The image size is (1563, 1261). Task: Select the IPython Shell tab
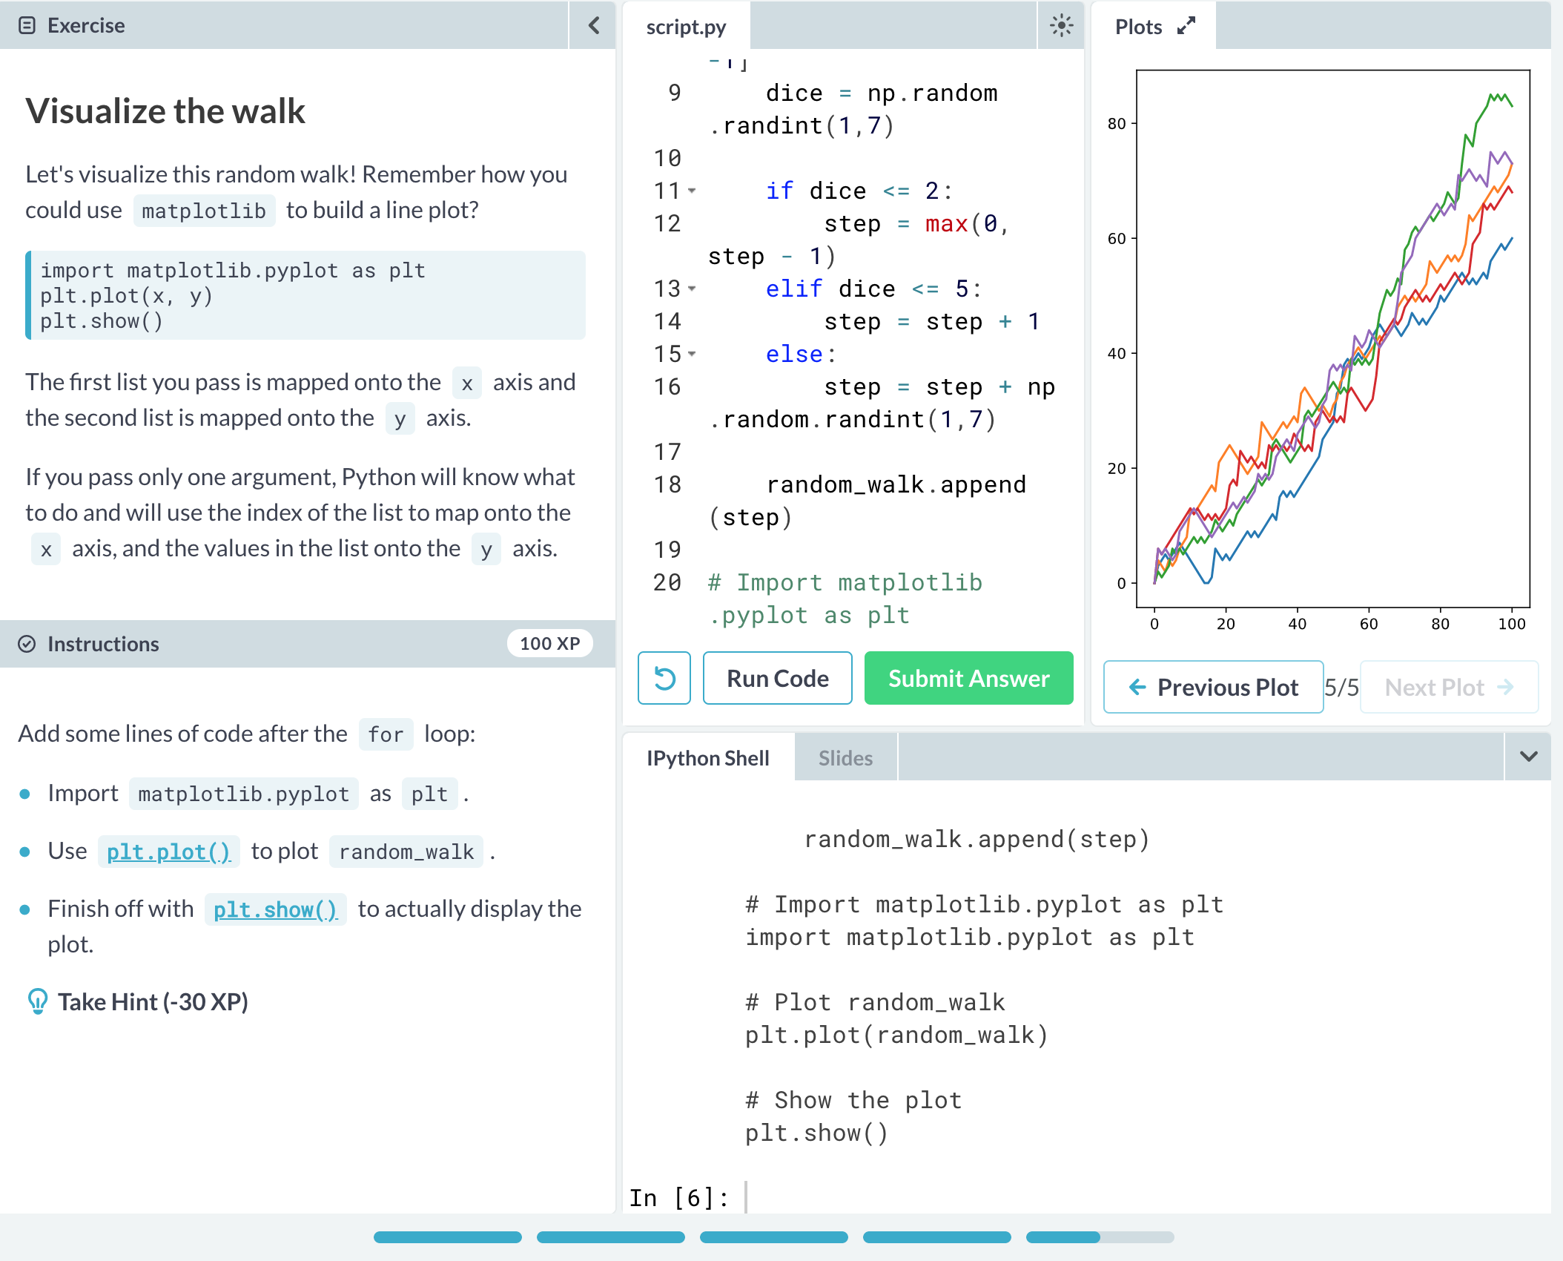707,758
